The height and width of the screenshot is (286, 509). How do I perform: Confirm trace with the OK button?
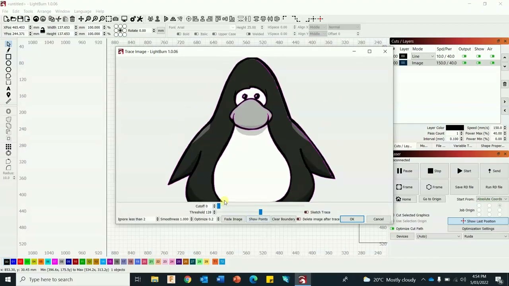(x=352, y=219)
